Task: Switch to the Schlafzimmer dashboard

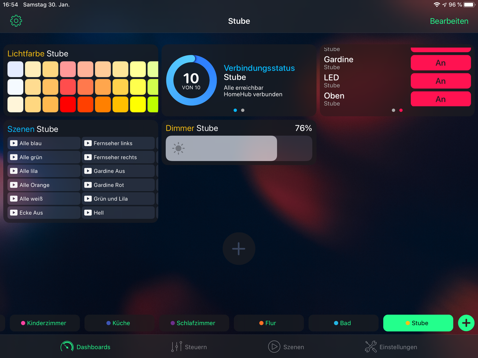Action: [x=194, y=323]
